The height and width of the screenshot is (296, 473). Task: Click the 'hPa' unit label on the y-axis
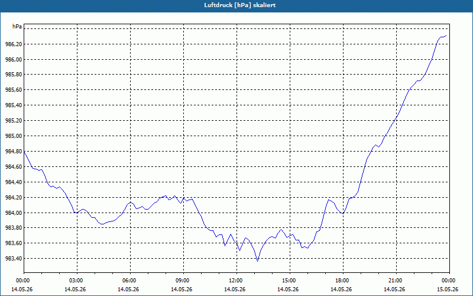(17, 27)
